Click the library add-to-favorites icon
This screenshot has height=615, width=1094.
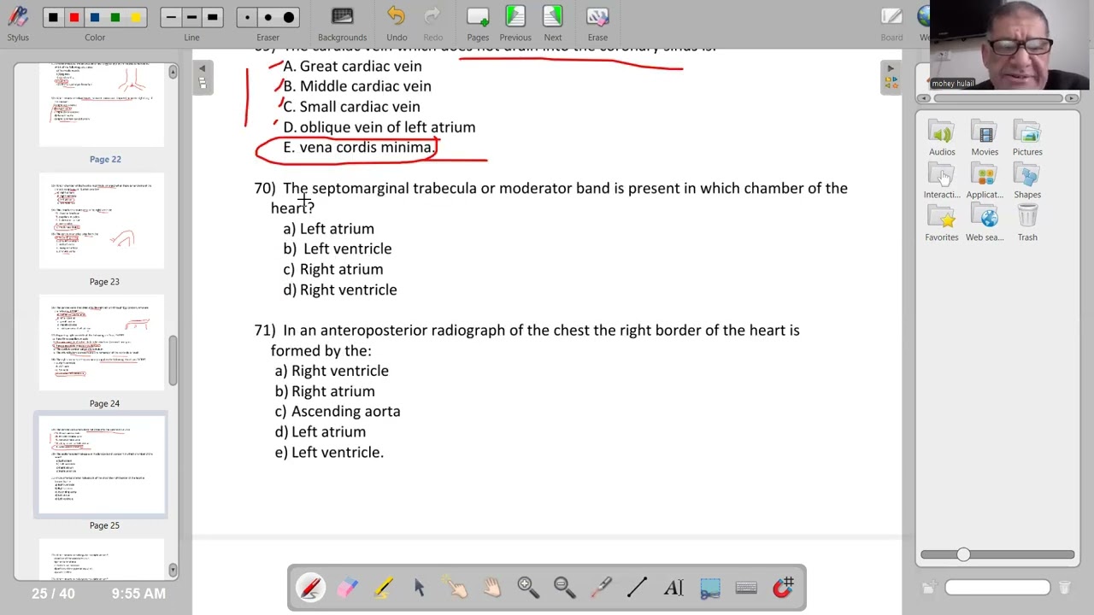pos(929,588)
